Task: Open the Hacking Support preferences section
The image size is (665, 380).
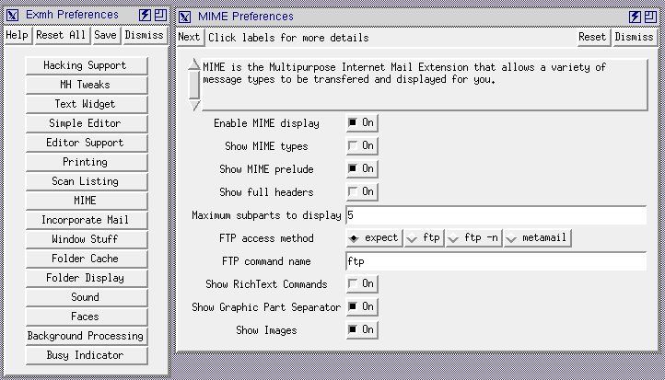Action: (85, 66)
